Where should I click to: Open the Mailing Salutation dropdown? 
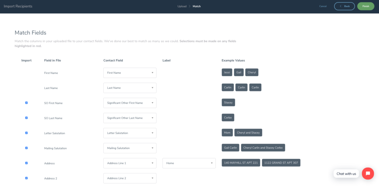(130, 148)
